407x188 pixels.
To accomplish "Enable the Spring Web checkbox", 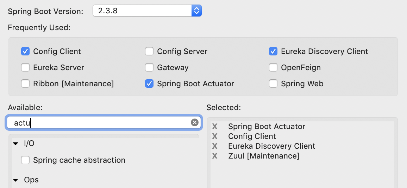I will tap(273, 83).
